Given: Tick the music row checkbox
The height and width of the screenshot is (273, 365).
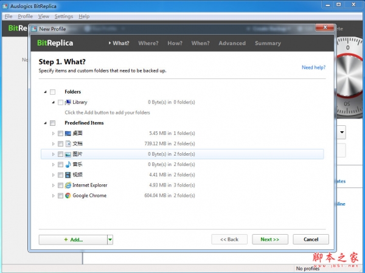Looking at the screenshot, I should click(x=60, y=164).
